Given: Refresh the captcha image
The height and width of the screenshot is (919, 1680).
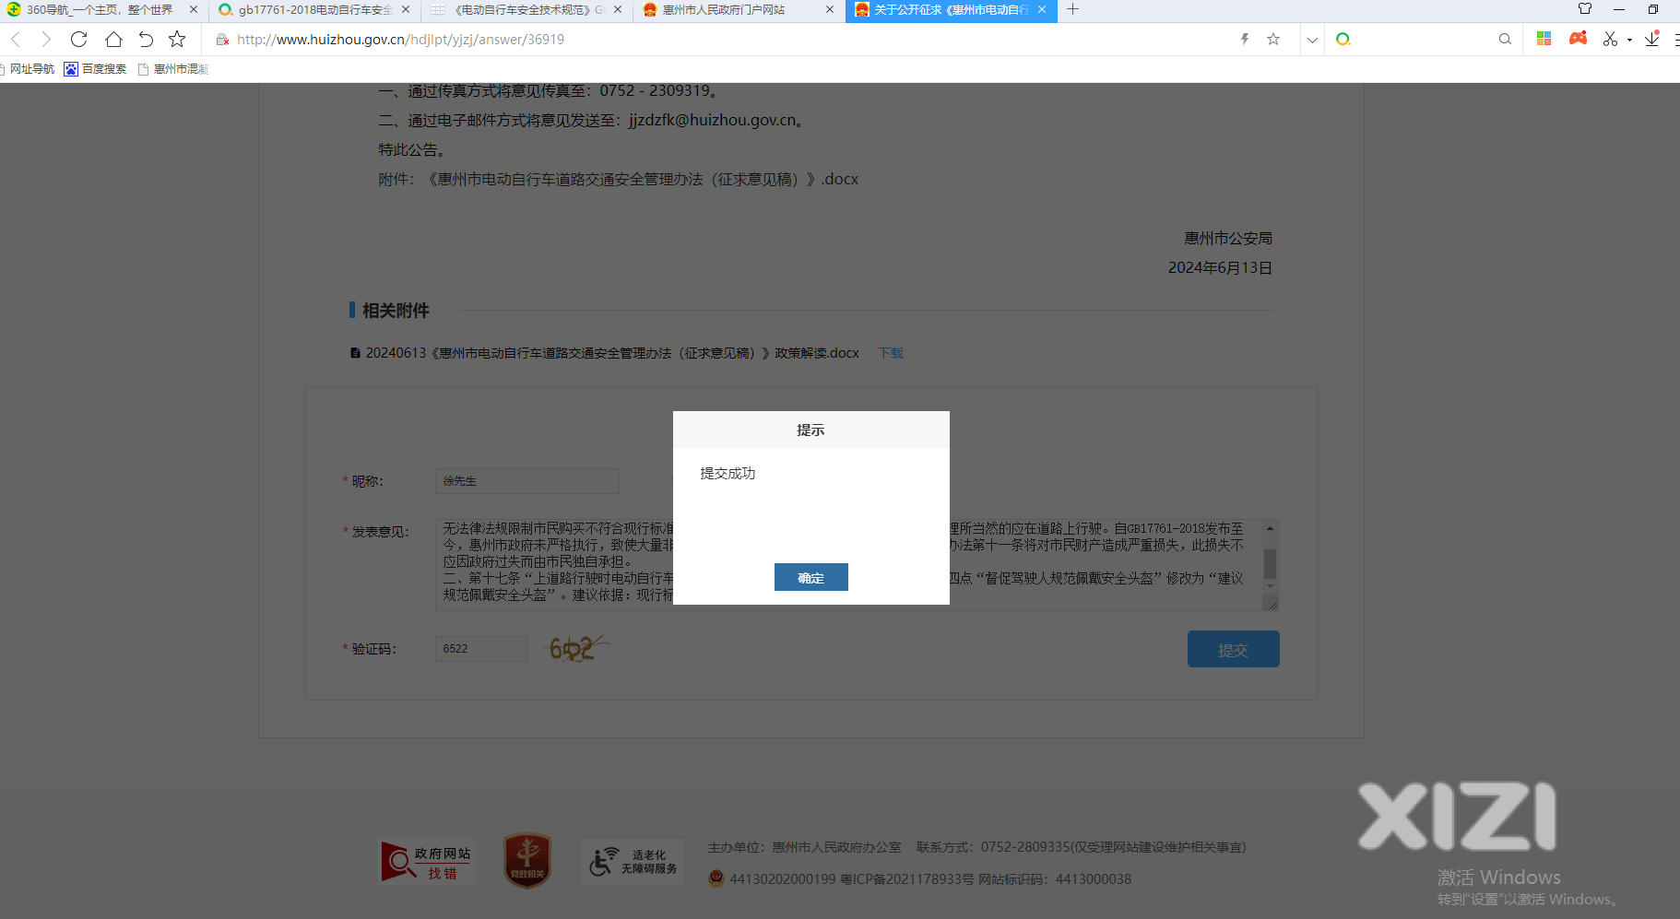Looking at the screenshot, I should click(578, 648).
